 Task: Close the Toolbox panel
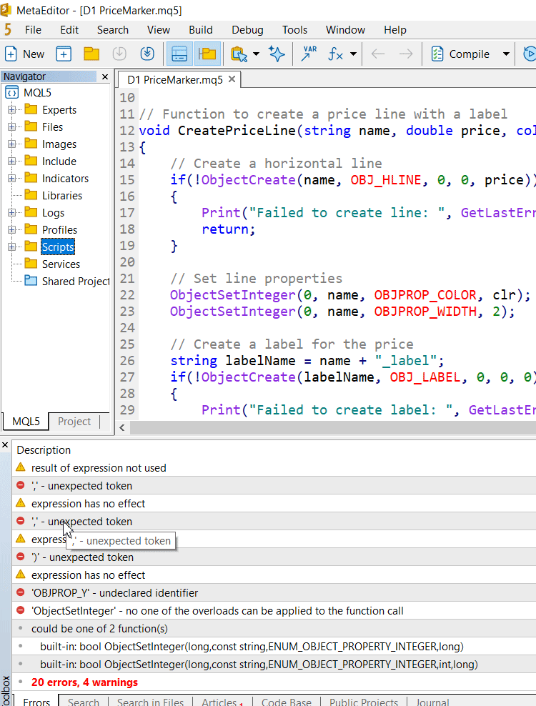click(x=5, y=445)
